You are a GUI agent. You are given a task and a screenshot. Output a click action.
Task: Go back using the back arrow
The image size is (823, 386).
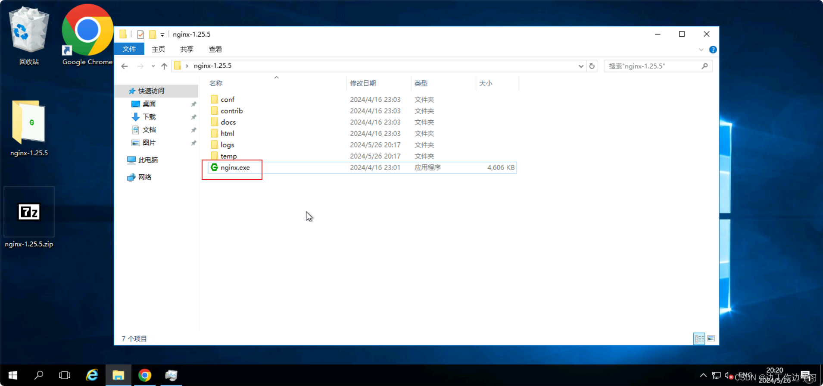click(125, 66)
